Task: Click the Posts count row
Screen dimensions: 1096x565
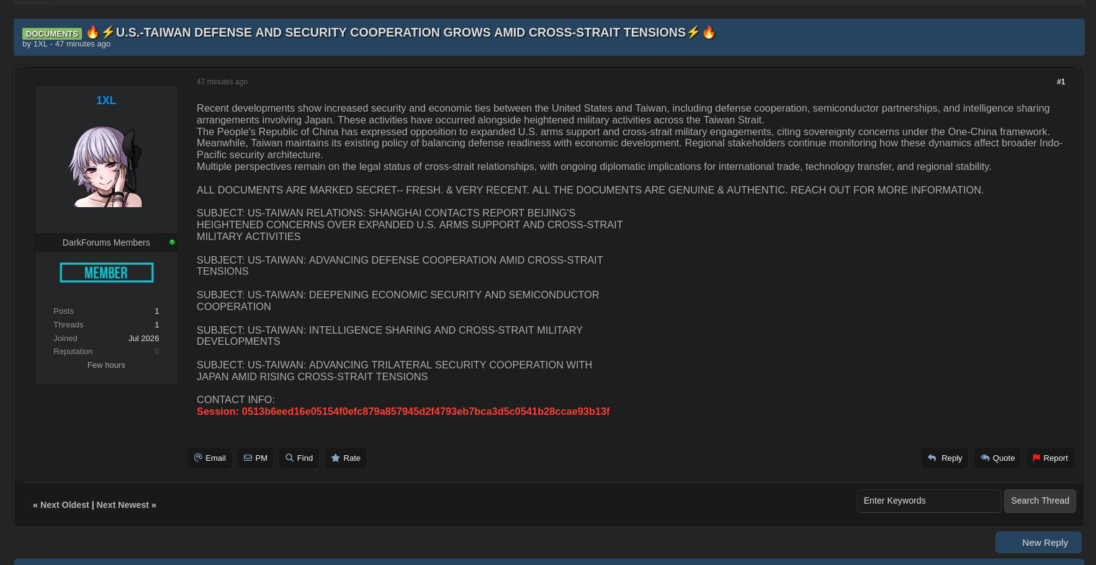Action: pyautogui.click(x=106, y=311)
